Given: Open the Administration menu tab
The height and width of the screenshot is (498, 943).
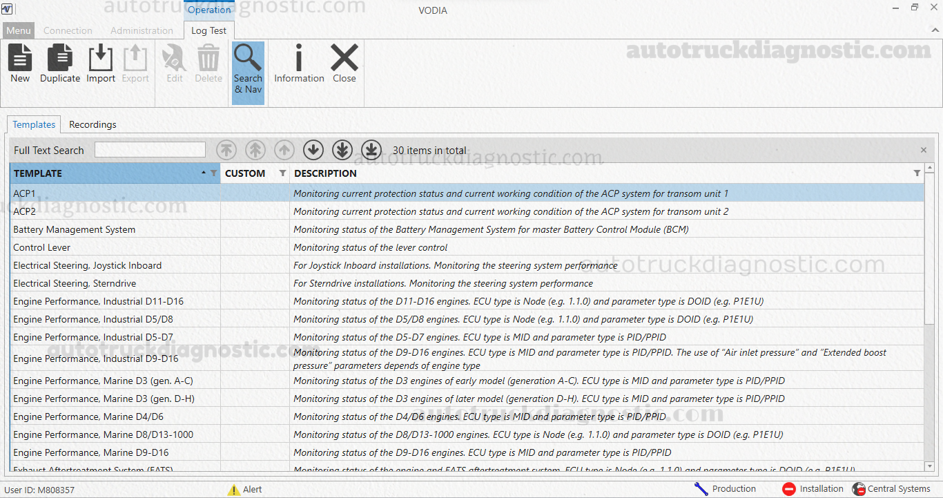Looking at the screenshot, I should point(142,30).
